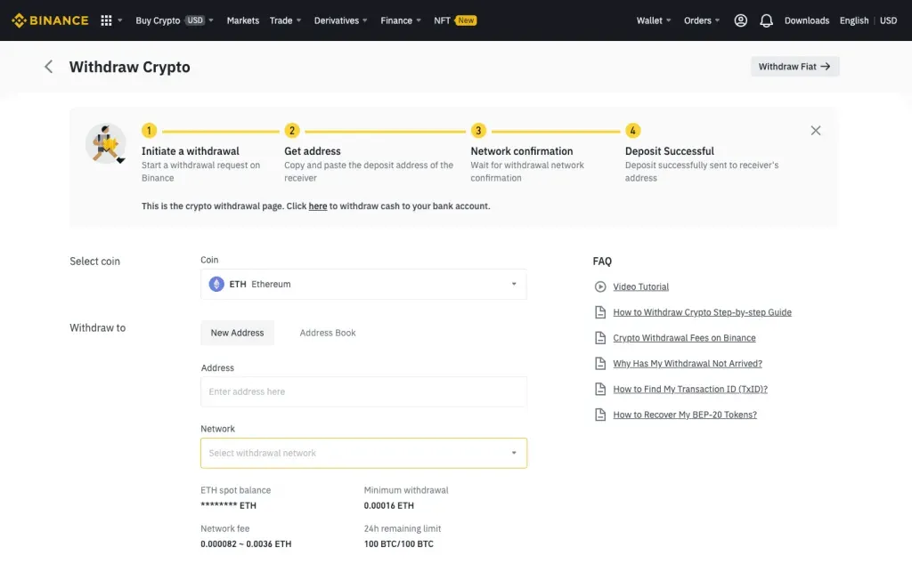Open Crypto Withdrawal Fees on Binance link

pos(684,338)
